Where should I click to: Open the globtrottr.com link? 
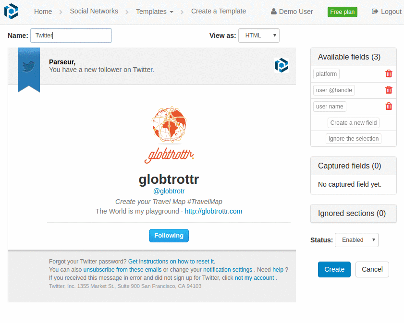pos(213,211)
